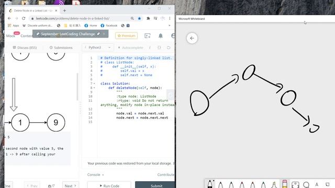The height and width of the screenshot is (188, 335).
Task: Collapse the code fold arrow on line 7
Action: 94,84
